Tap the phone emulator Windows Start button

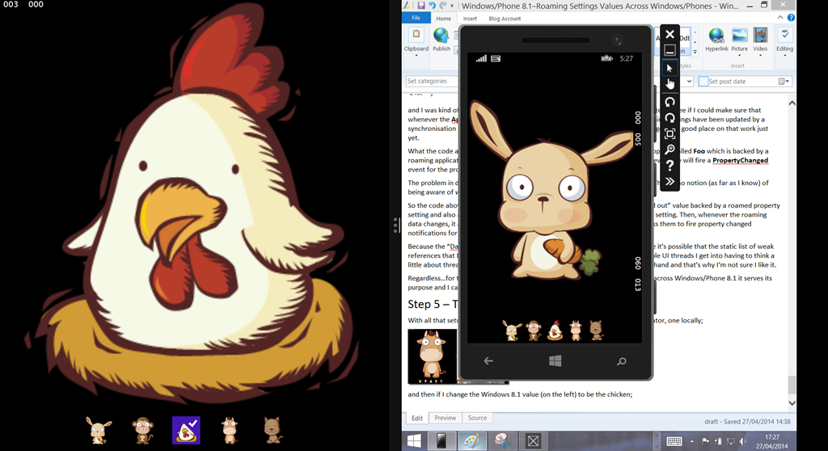[555, 361]
